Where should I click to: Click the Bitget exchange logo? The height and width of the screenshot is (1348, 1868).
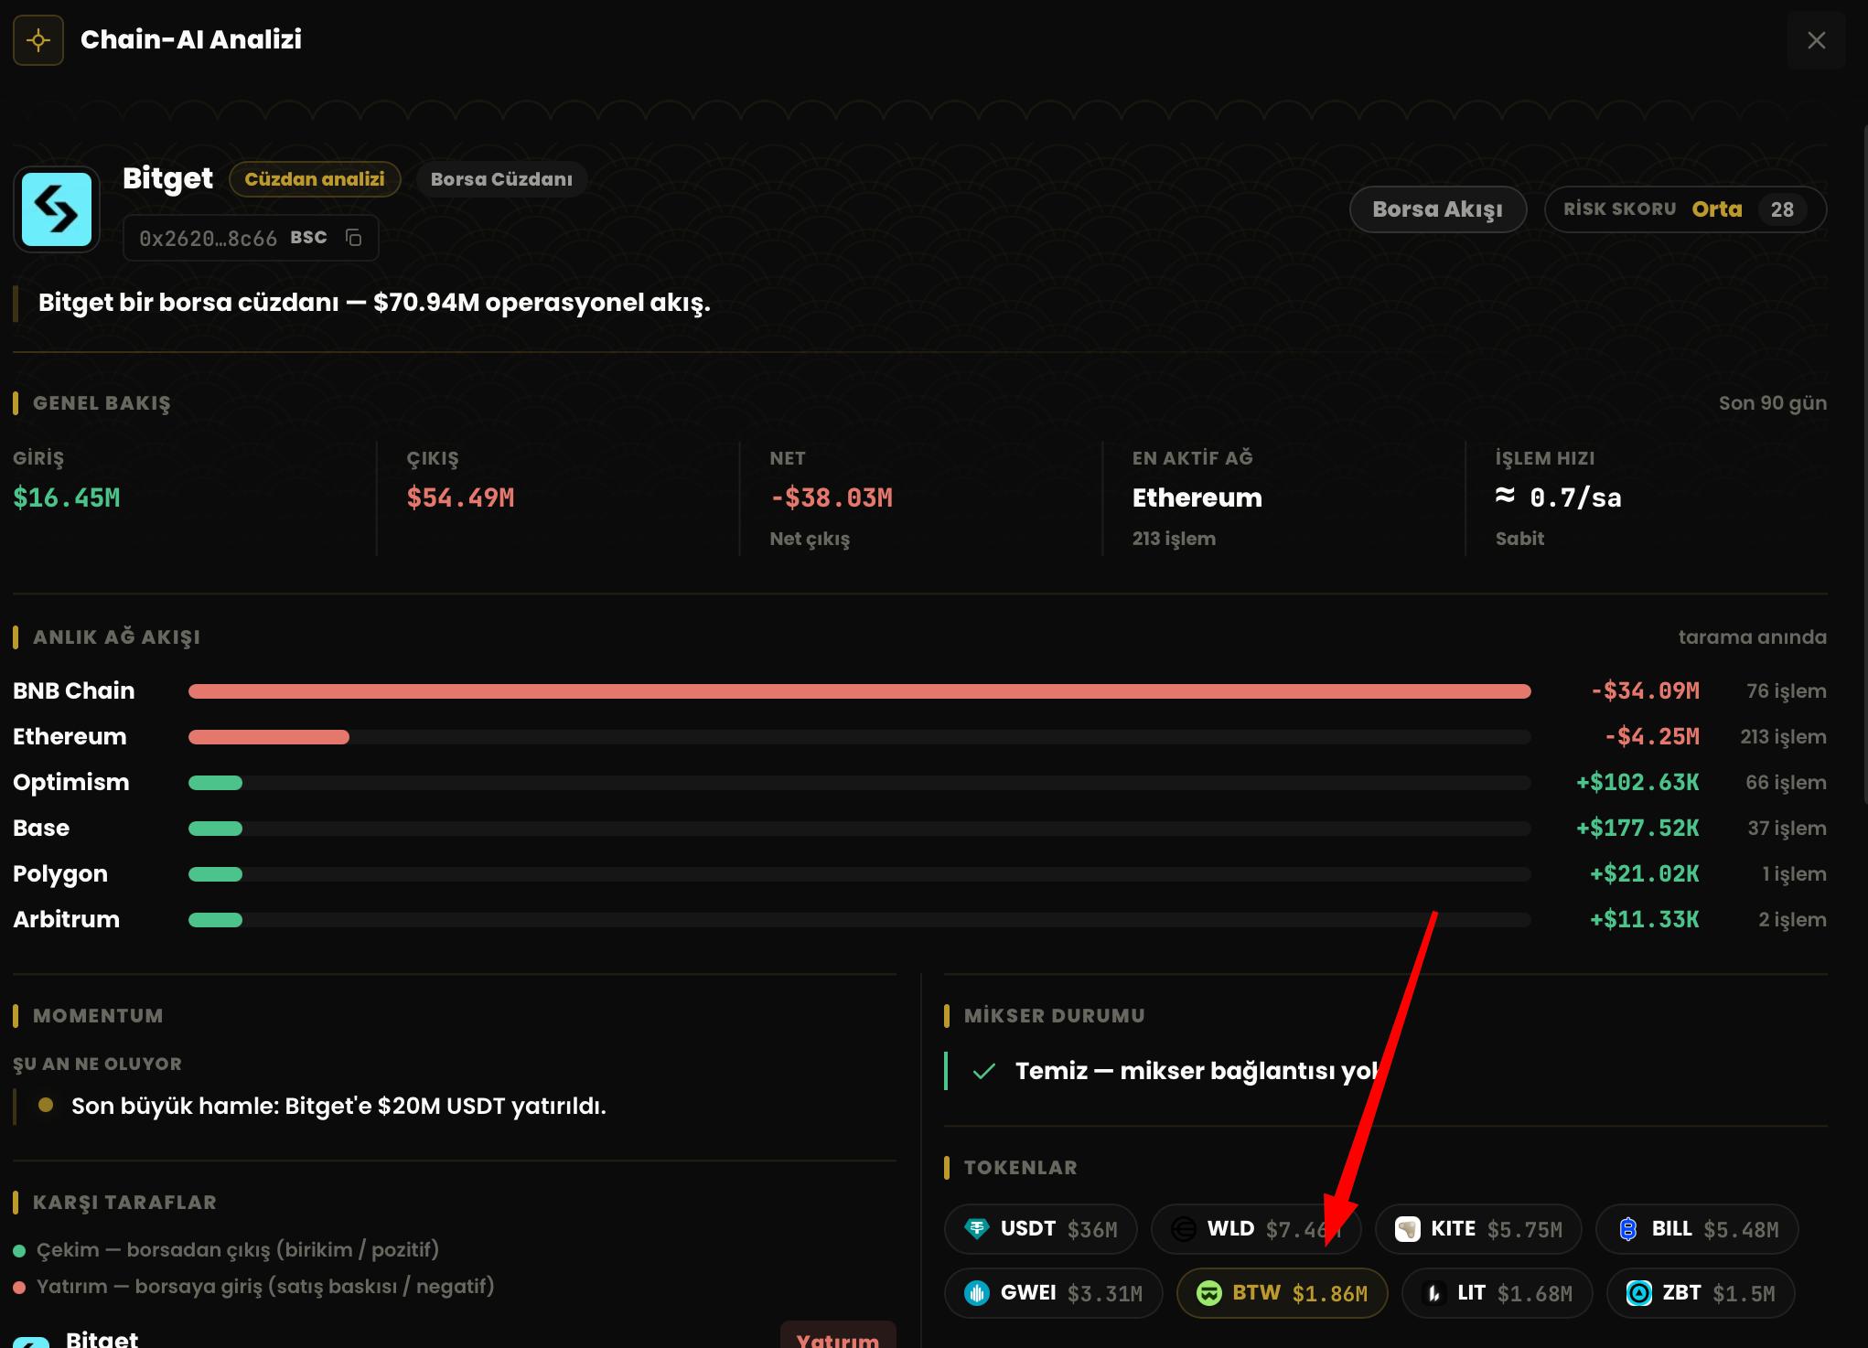[57, 209]
